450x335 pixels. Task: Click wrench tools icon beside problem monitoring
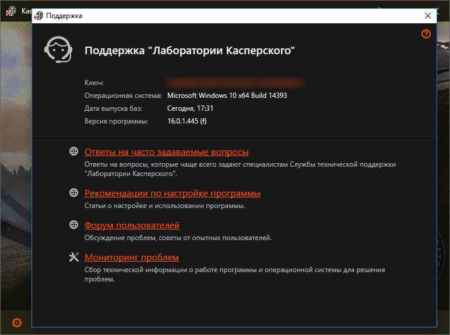click(74, 257)
